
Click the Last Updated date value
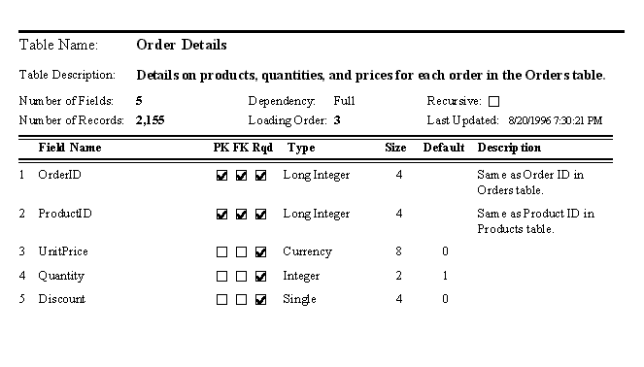(x=556, y=120)
